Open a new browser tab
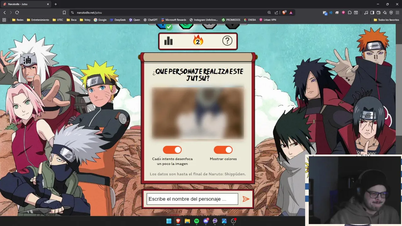The width and height of the screenshot is (402, 226). pyautogui.click(x=56, y=4)
